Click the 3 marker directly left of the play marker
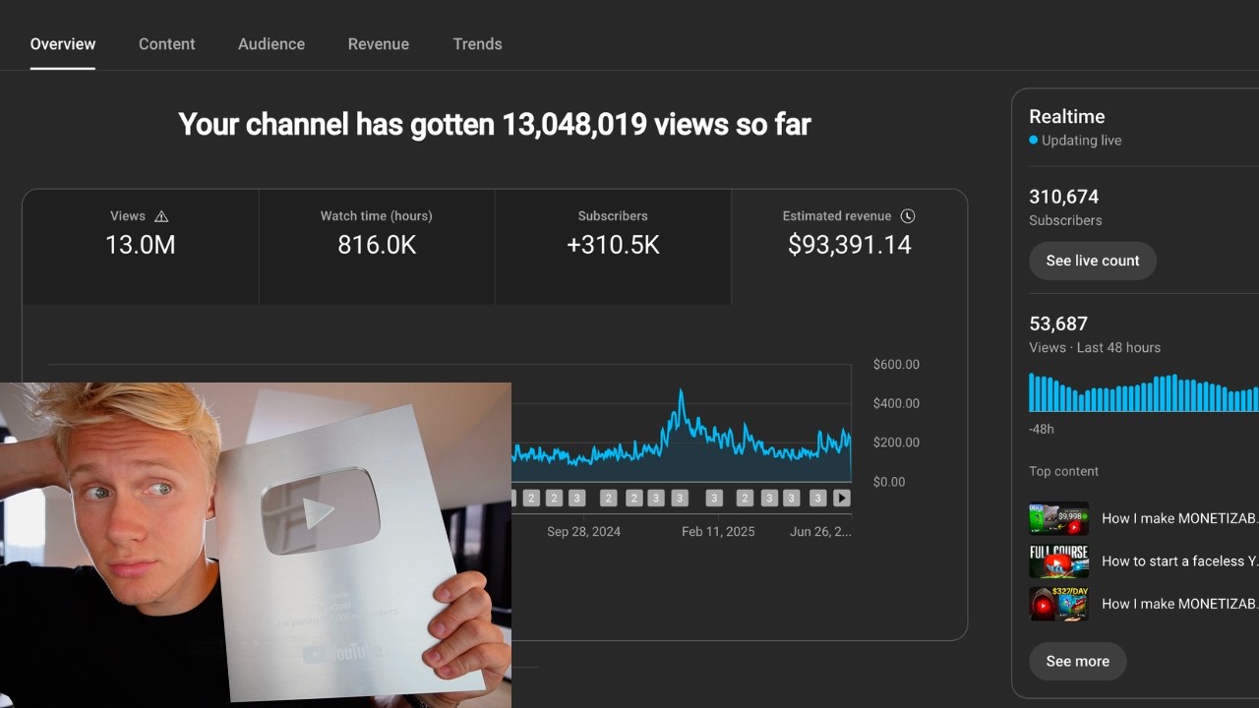The width and height of the screenshot is (1259, 708). pos(817,499)
